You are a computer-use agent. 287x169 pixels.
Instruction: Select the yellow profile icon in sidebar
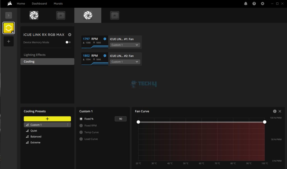click(8, 28)
